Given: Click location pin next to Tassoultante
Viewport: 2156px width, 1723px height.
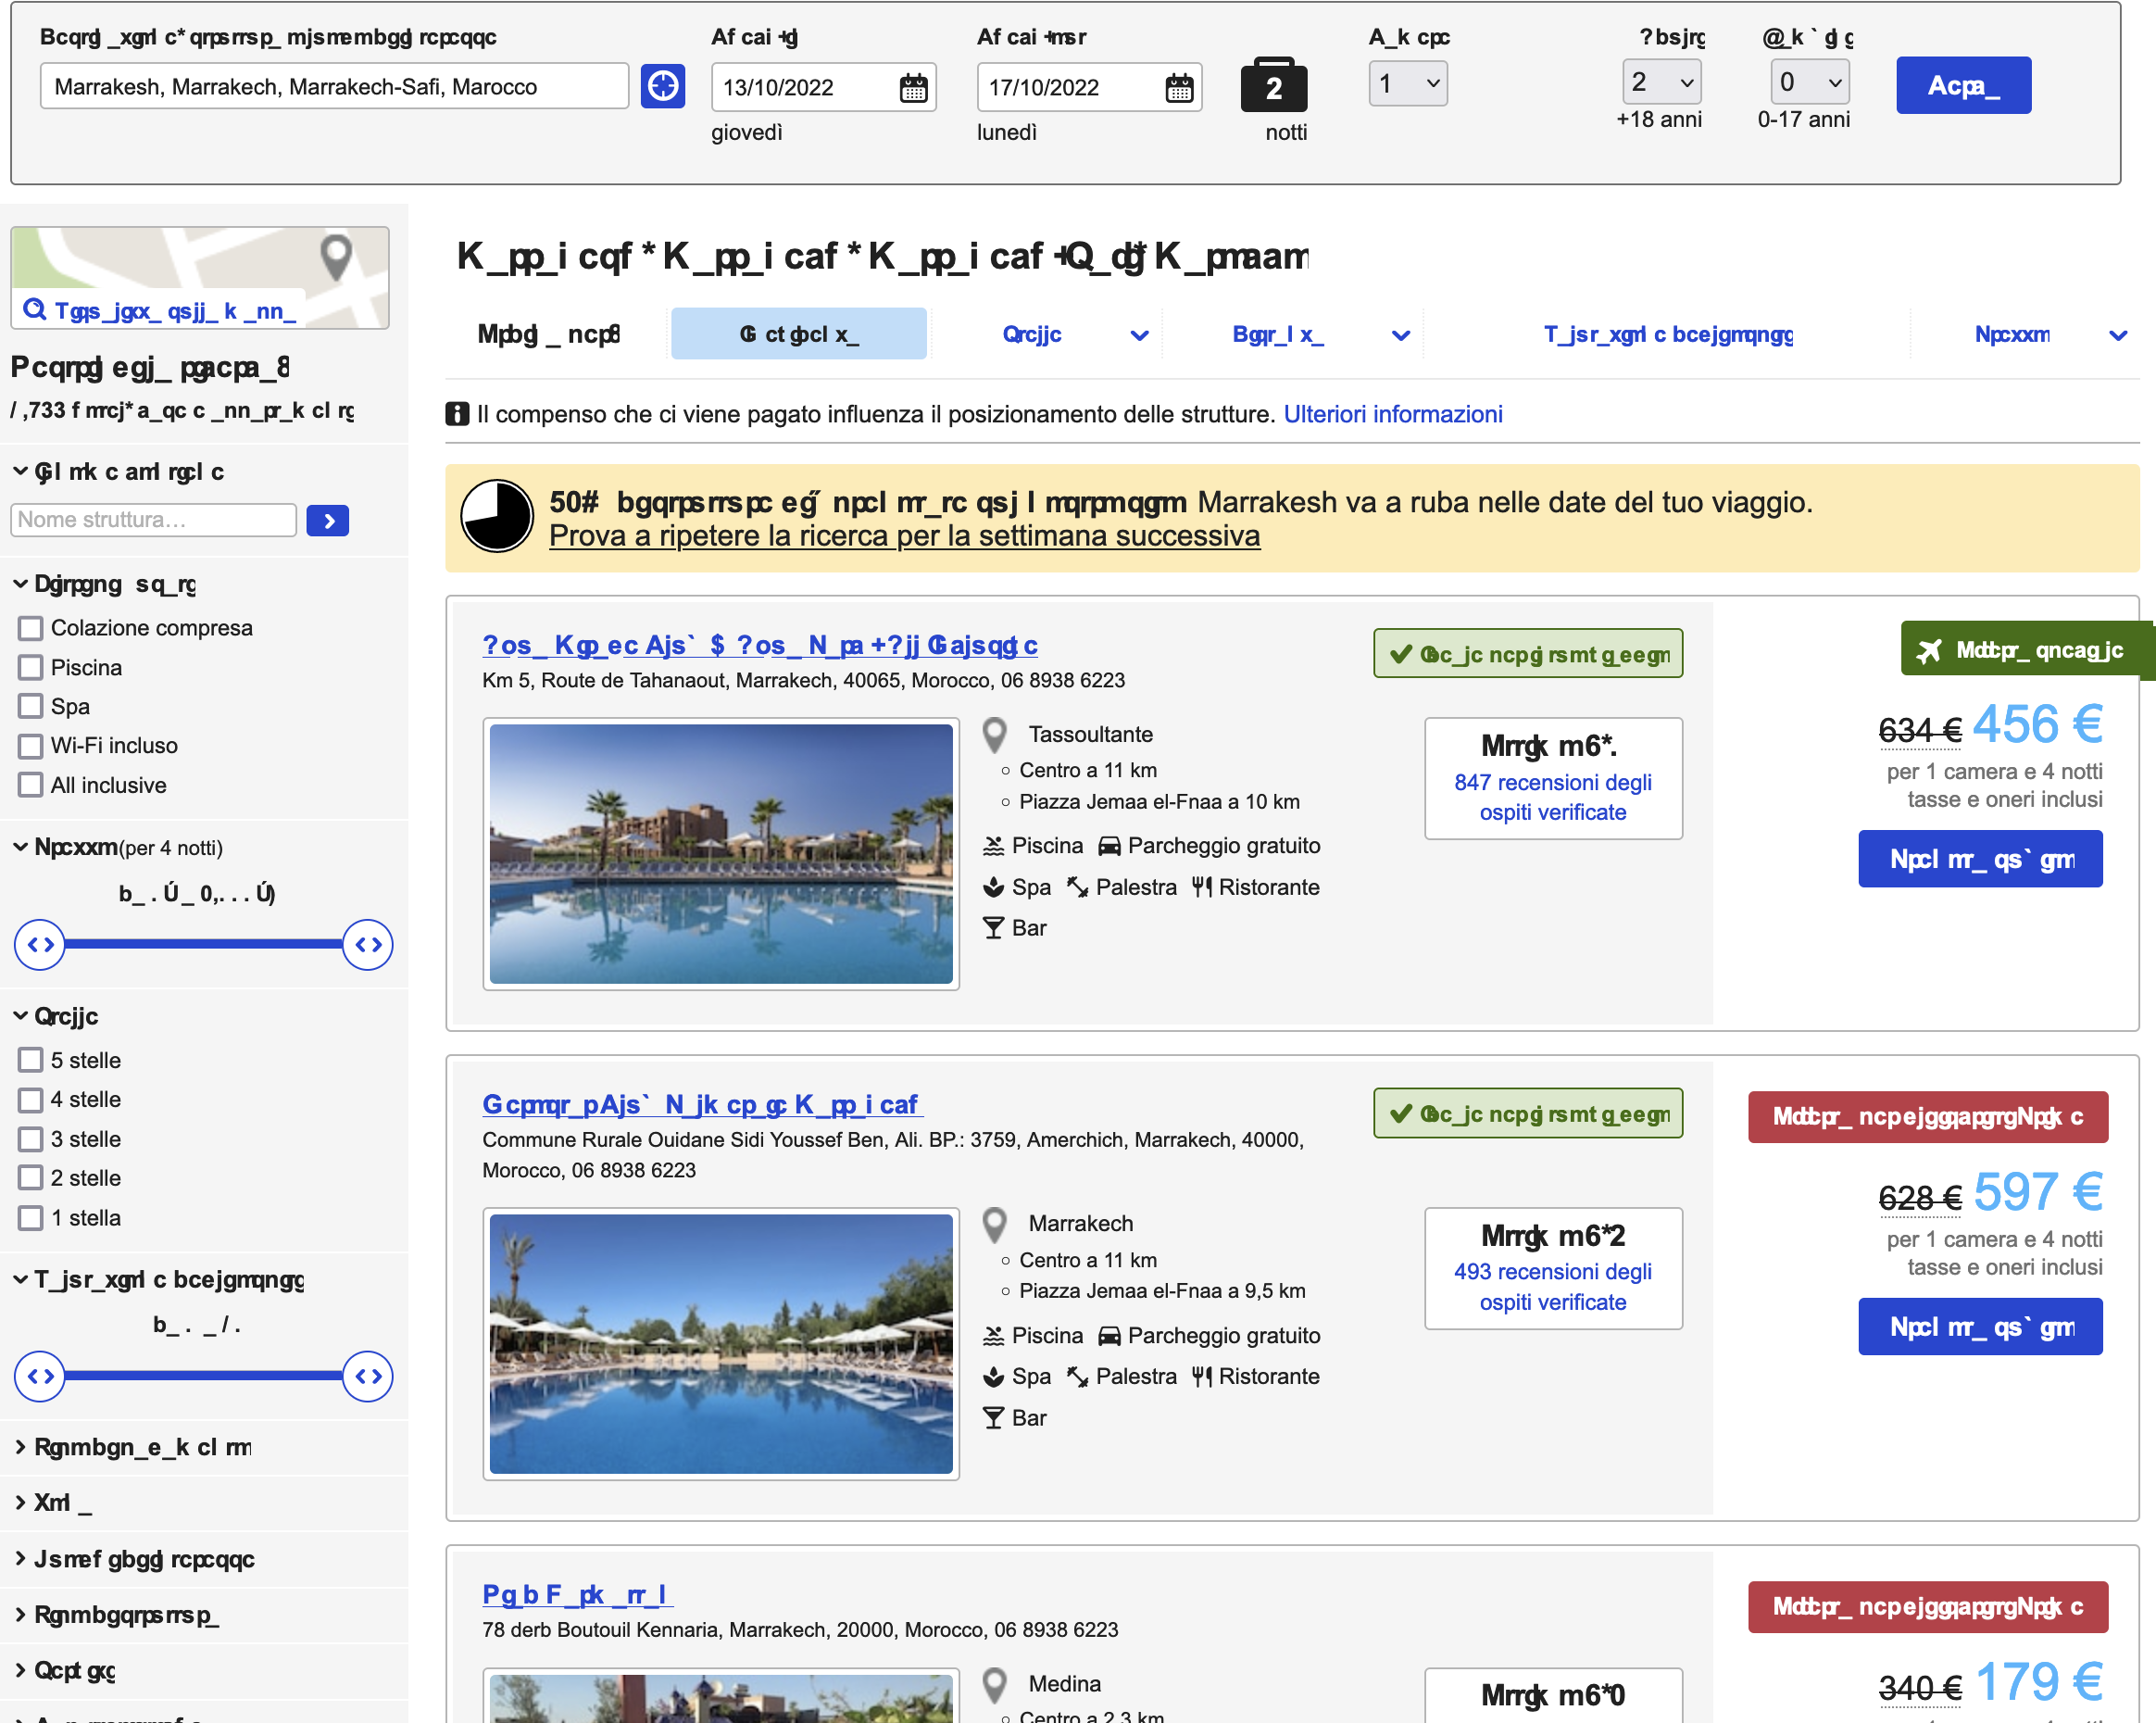Looking at the screenshot, I should (994, 735).
